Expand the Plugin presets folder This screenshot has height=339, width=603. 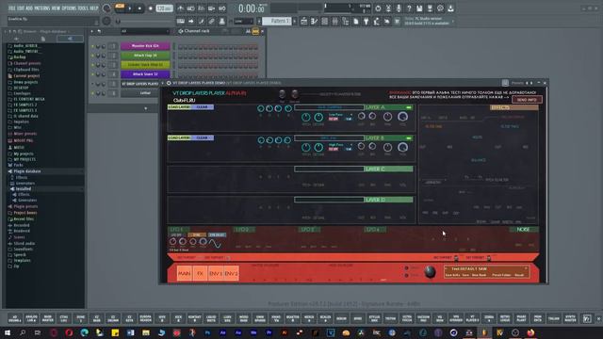point(25,207)
